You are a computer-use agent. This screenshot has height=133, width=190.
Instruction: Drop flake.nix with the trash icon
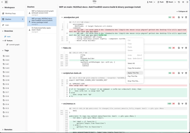[x=186, y=48]
